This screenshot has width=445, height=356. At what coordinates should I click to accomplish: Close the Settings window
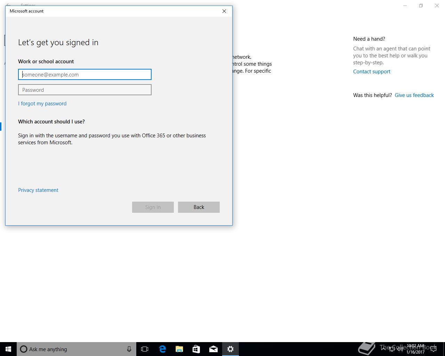437,6
